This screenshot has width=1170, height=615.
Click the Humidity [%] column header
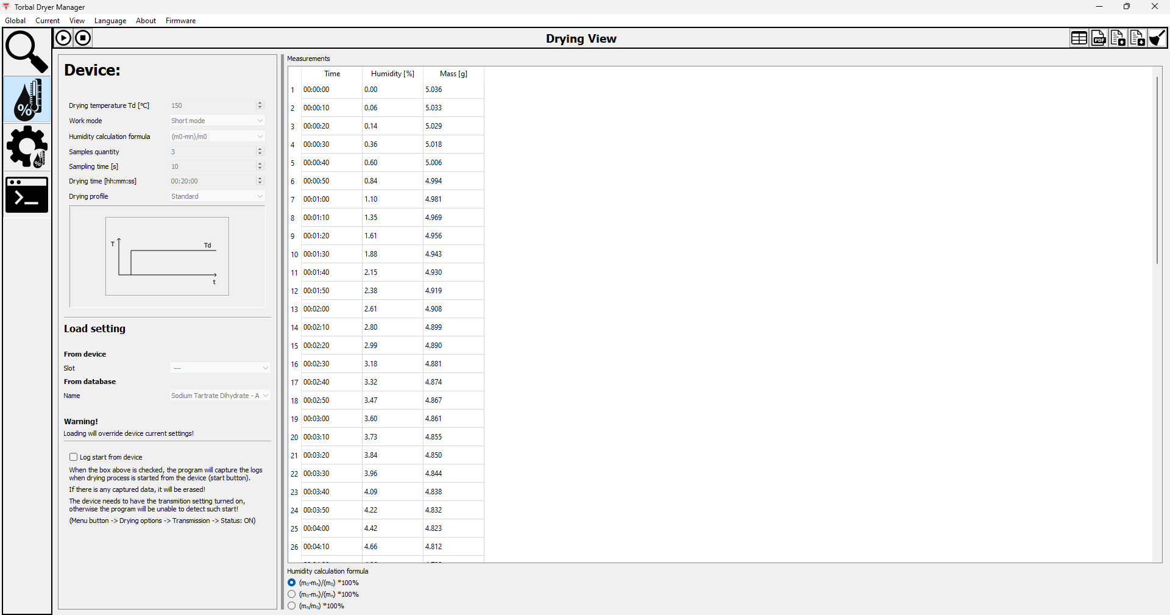[x=392, y=74]
